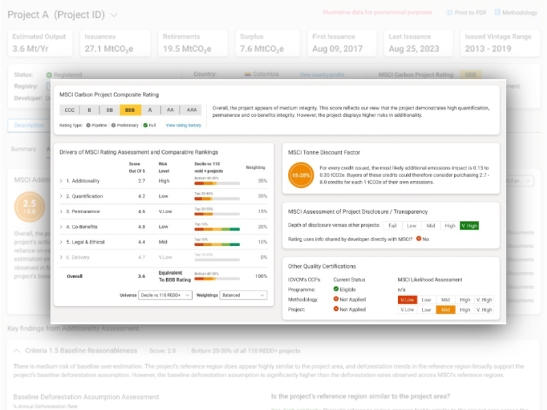Click Project Not Applied cross icon
Screen dimensions: 547x410
click(x=336, y=309)
